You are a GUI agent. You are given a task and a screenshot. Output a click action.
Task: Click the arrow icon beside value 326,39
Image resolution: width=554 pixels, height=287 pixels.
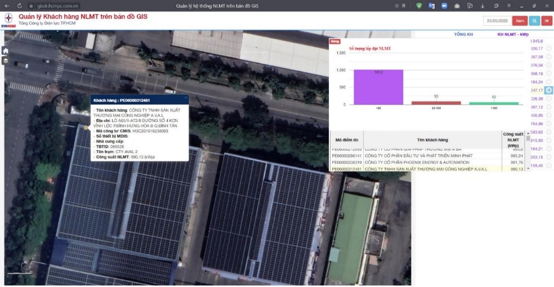coord(548,99)
